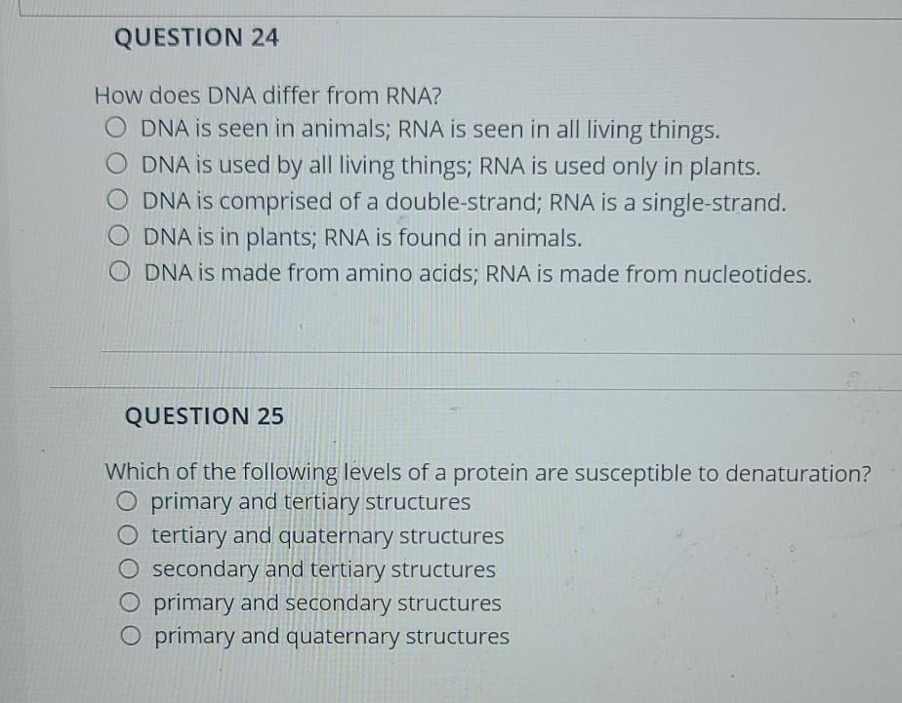902x703 pixels.
Task: Select 'secondary and tertiary structures' option
Action: (128, 570)
